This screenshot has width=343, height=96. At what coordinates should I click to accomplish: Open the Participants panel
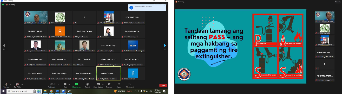click(51, 85)
